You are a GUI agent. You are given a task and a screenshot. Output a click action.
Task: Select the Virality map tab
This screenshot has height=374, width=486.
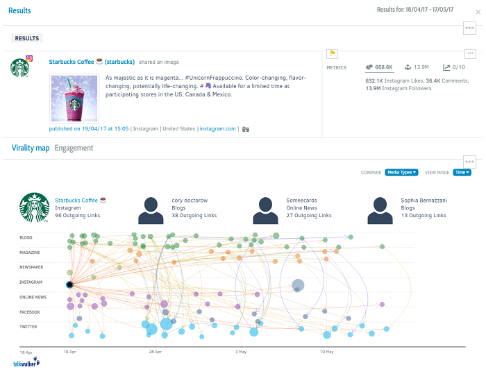click(x=31, y=148)
